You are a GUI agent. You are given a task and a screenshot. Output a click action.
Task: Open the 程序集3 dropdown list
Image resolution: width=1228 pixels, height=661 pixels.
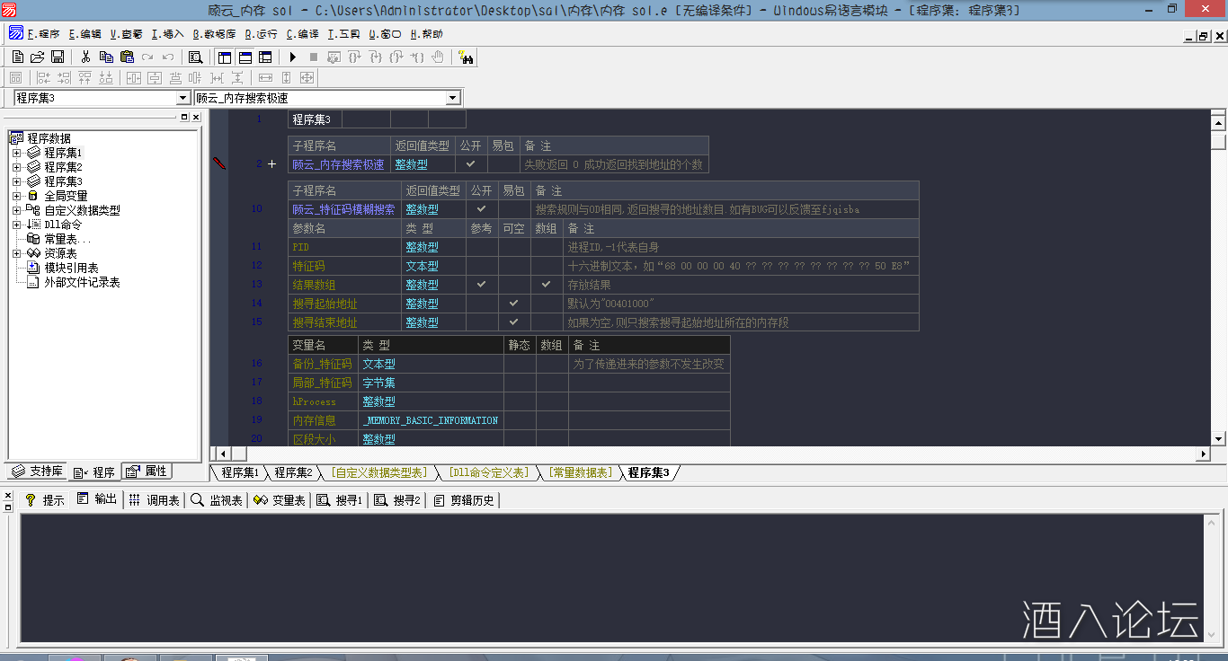[x=183, y=98]
